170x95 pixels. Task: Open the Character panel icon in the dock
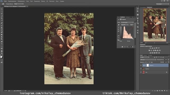[138, 31]
